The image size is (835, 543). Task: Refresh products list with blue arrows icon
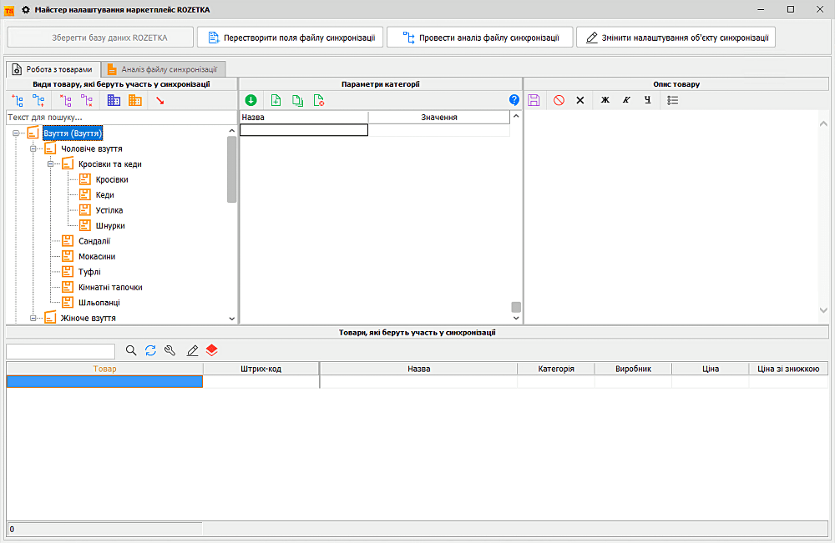(150, 350)
